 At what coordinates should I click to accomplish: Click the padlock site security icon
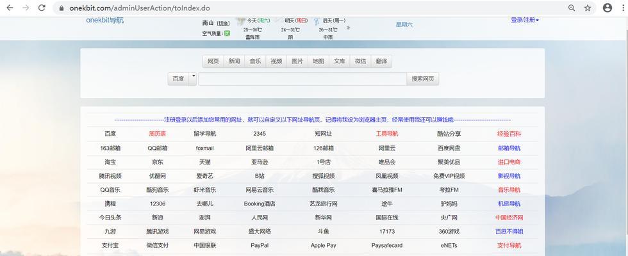pyautogui.click(x=62, y=8)
